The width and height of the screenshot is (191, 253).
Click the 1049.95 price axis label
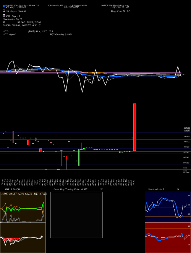(187, 136)
